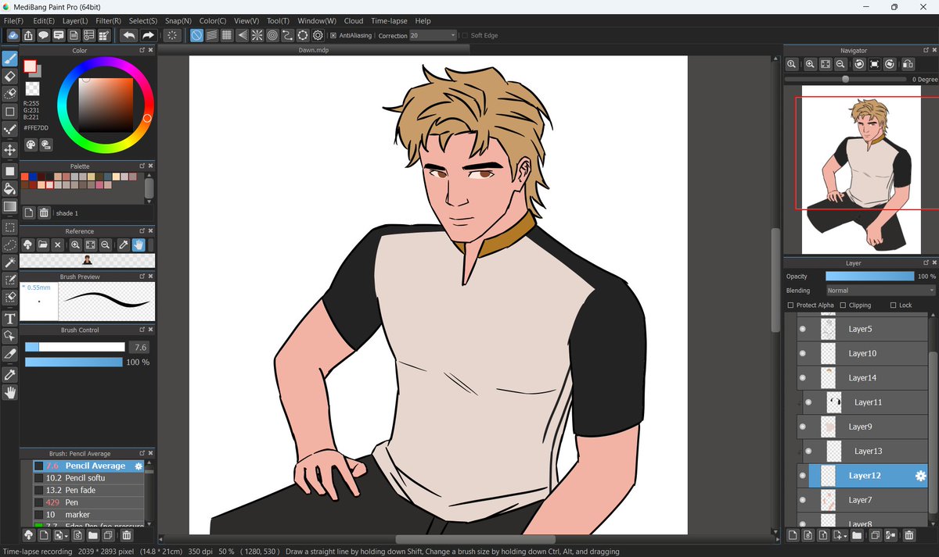Viewport: 939px width, 557px height.
Task: Select the Brush tool in the left toolbar
Action: coord(9,59)
